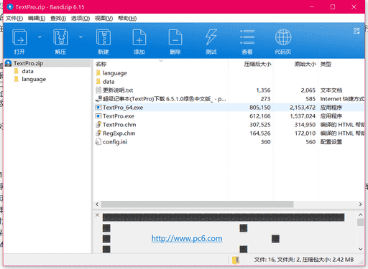Screen dimensions: 368x269
Task: Click the horizontal scrollbar right arrow
Action: 360,204
